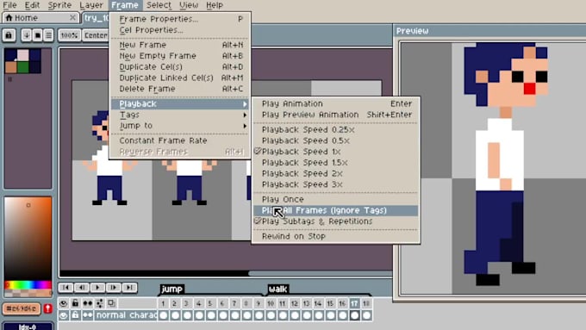Hide the normal character layer via the eye icon

coord(64,315)
